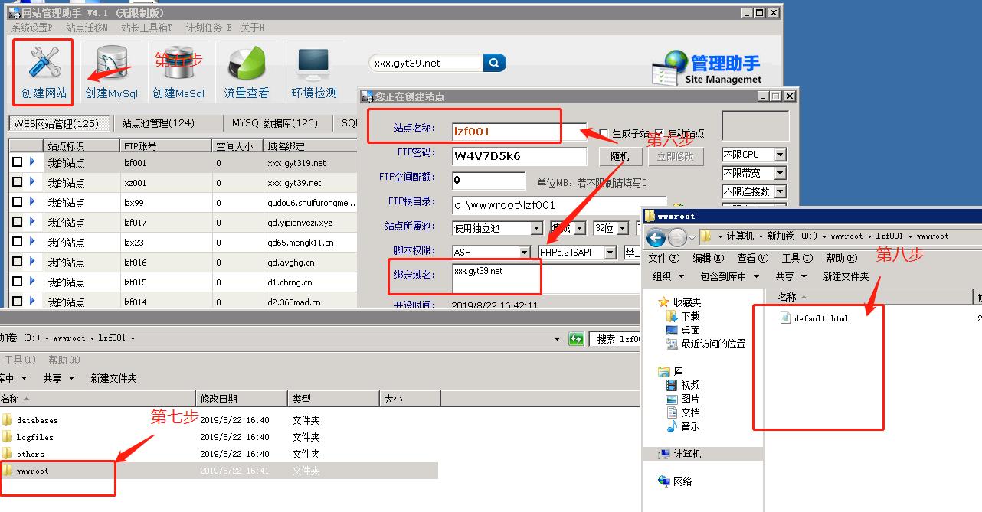
Task: Click inside the FTP密码 input field
Action: [x=519, y=156]
